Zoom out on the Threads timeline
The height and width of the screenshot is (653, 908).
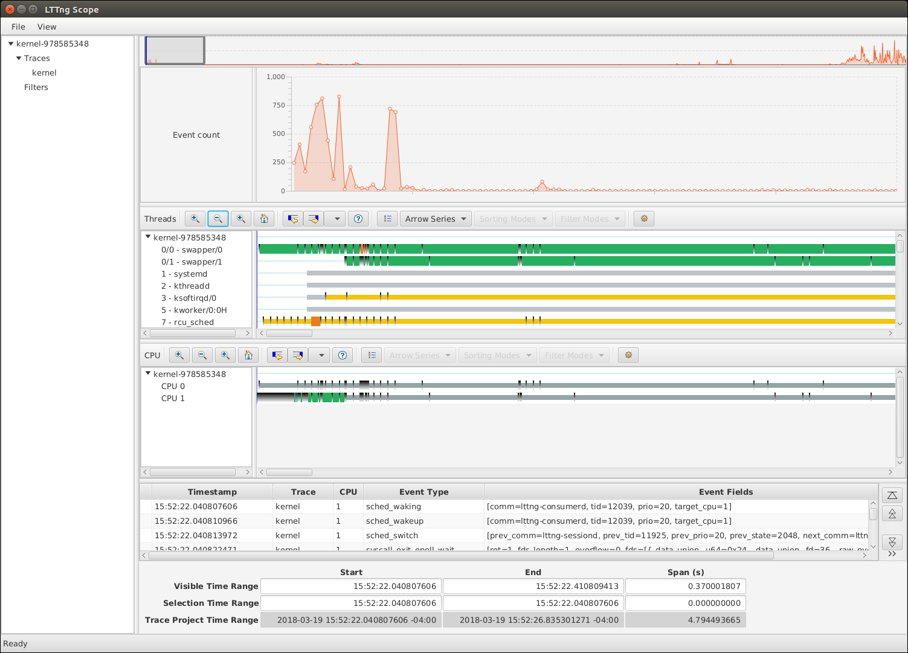(x=218, y=219)
